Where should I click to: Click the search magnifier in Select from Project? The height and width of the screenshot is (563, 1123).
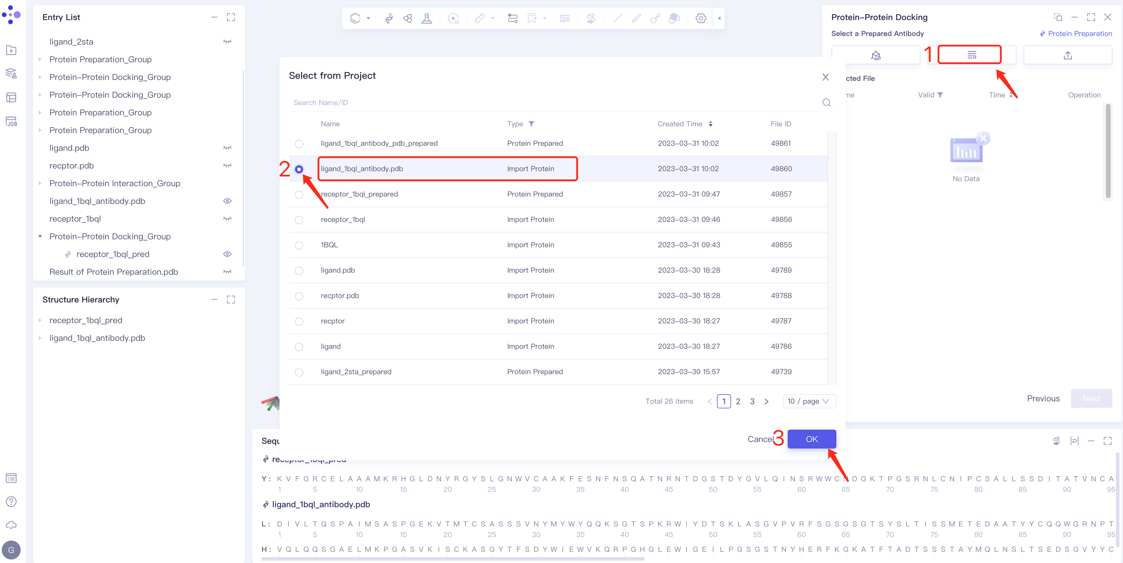click(x=826, y=102)
